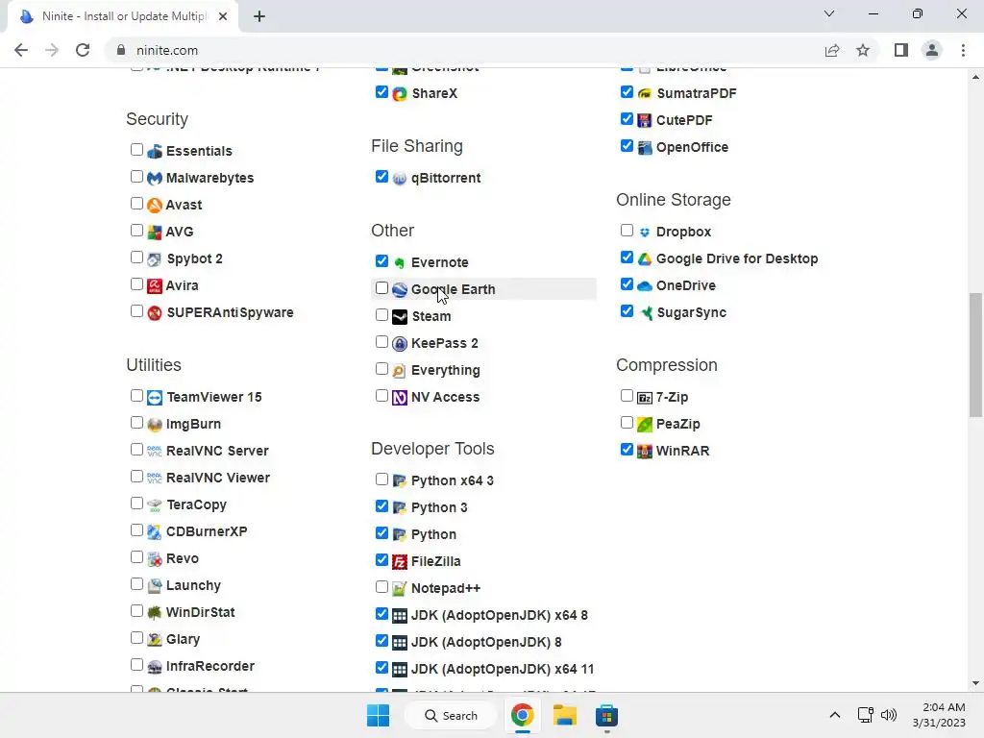Click the Glary label

(x=183, y=639)
